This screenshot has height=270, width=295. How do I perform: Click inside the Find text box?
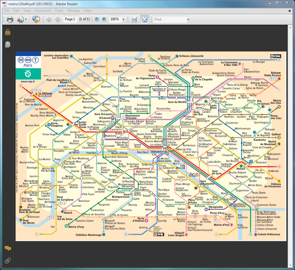pos(170,19)
